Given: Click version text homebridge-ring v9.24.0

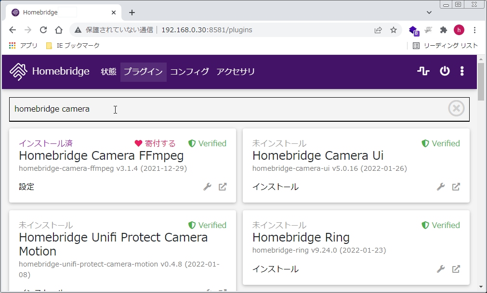Looking at the screenshot, I should tap(319, 250).
